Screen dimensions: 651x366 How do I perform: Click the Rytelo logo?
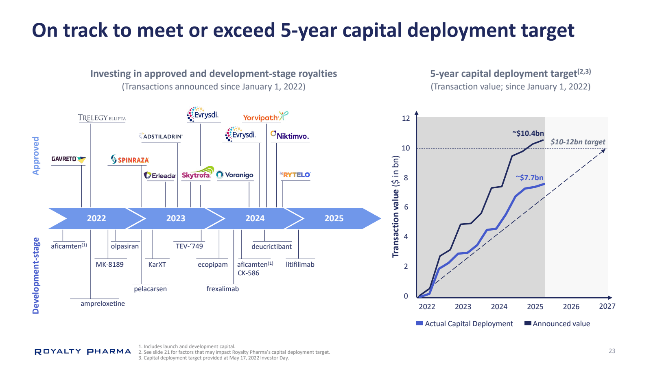[x=295, y=174]
